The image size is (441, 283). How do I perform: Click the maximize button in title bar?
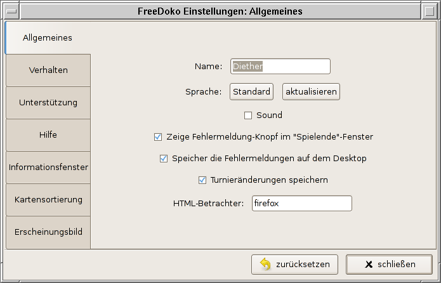click(x=431, y=11)
